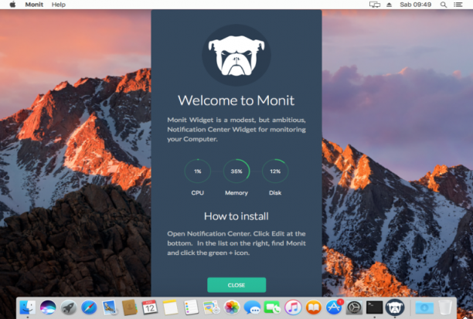473x319 pixels.
Task: Open Launchpad rocket icon in dock
Action: [69, 307]
